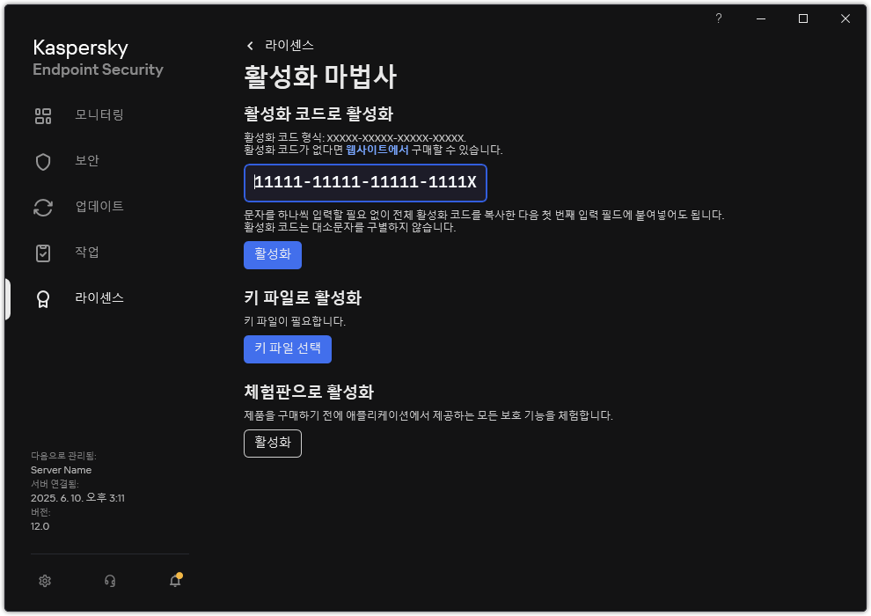Open application settings via the gear icon

coord(44,581)
